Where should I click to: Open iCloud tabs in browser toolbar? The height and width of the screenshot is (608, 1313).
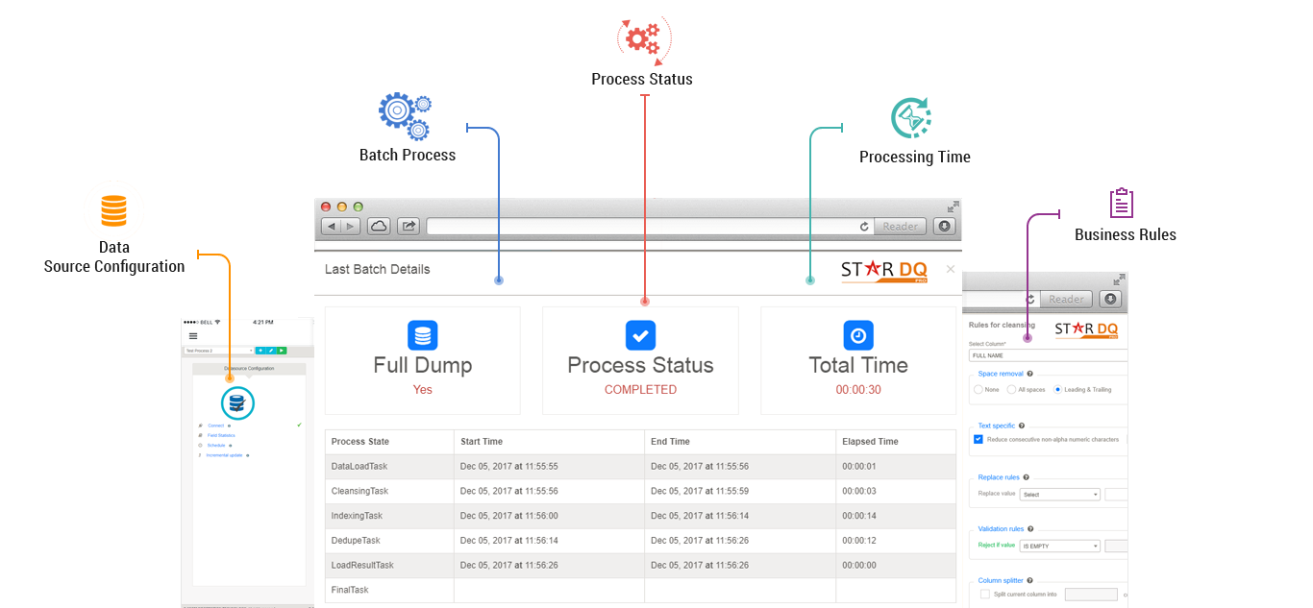[378, 226]
